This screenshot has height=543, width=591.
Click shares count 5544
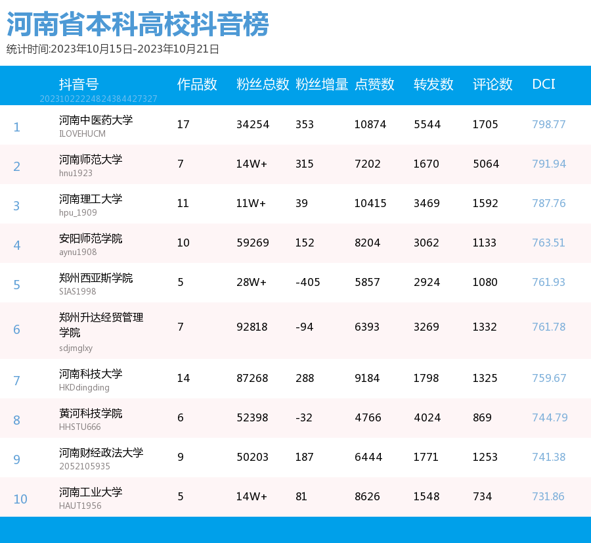click(427, 124)
